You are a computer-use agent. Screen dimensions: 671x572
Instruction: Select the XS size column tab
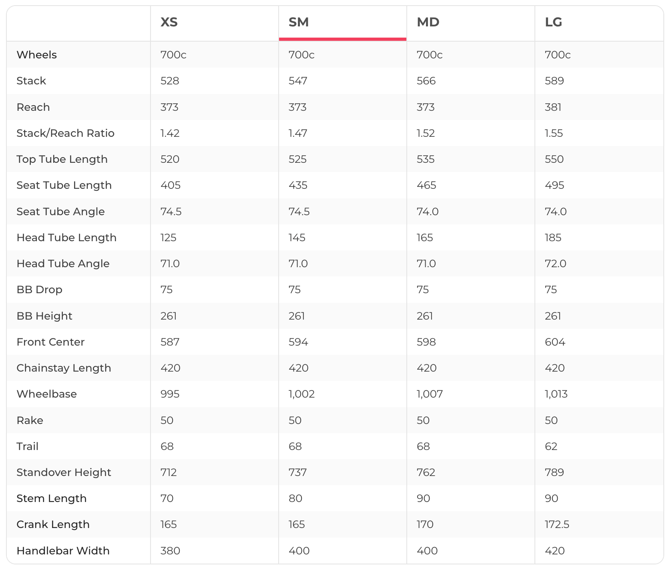(169, 22)
